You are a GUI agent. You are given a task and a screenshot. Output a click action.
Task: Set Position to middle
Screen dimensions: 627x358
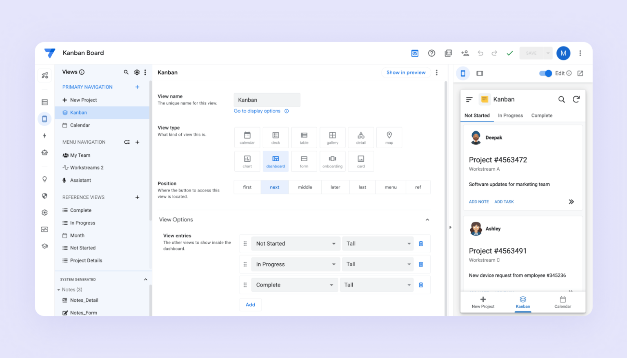[x=305, y=187]
